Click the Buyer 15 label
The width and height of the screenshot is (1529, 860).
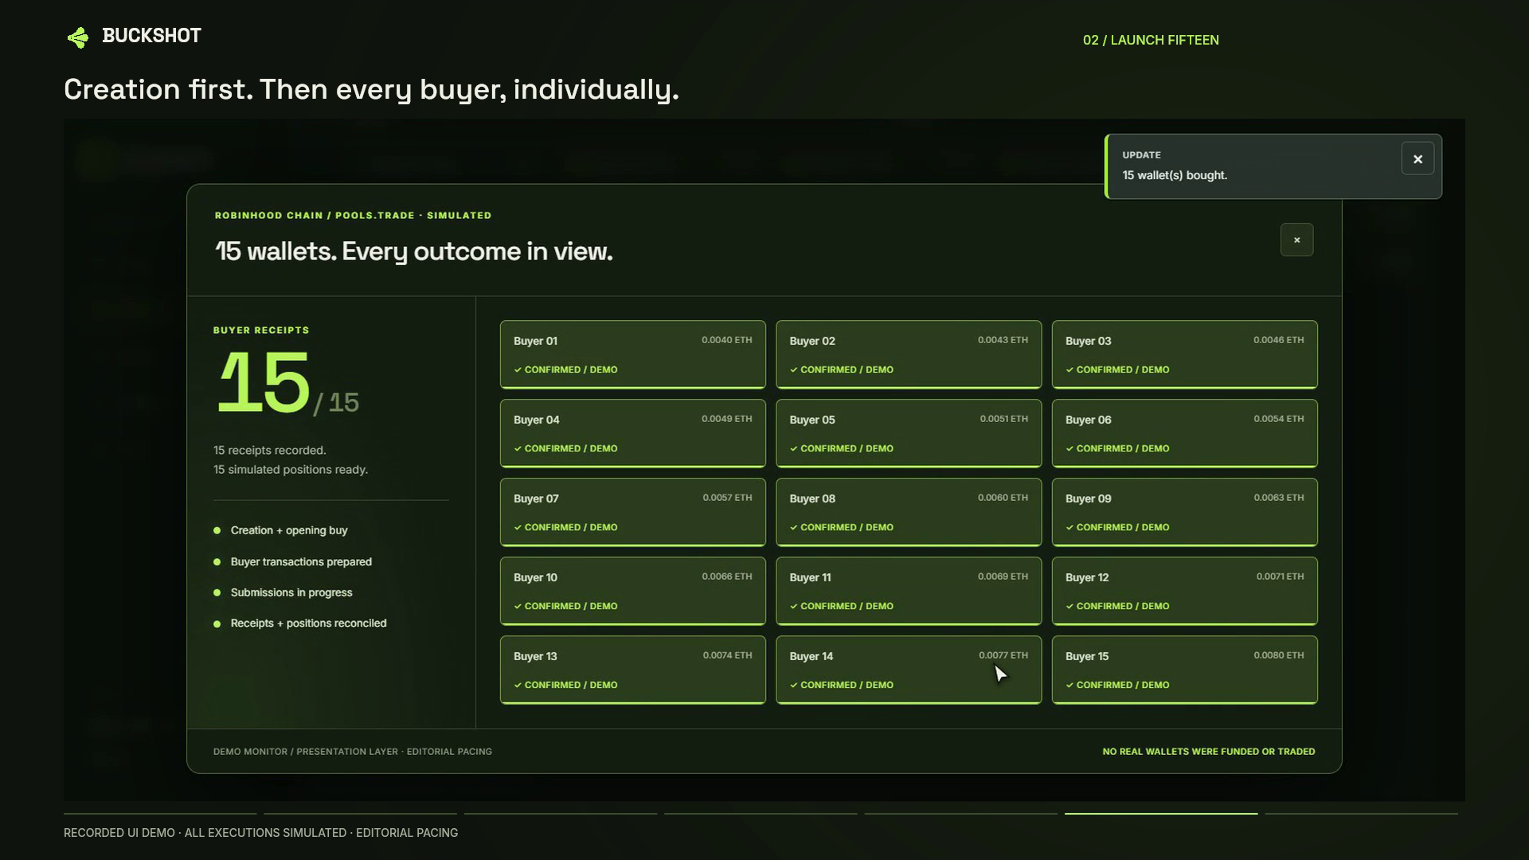1087,656
